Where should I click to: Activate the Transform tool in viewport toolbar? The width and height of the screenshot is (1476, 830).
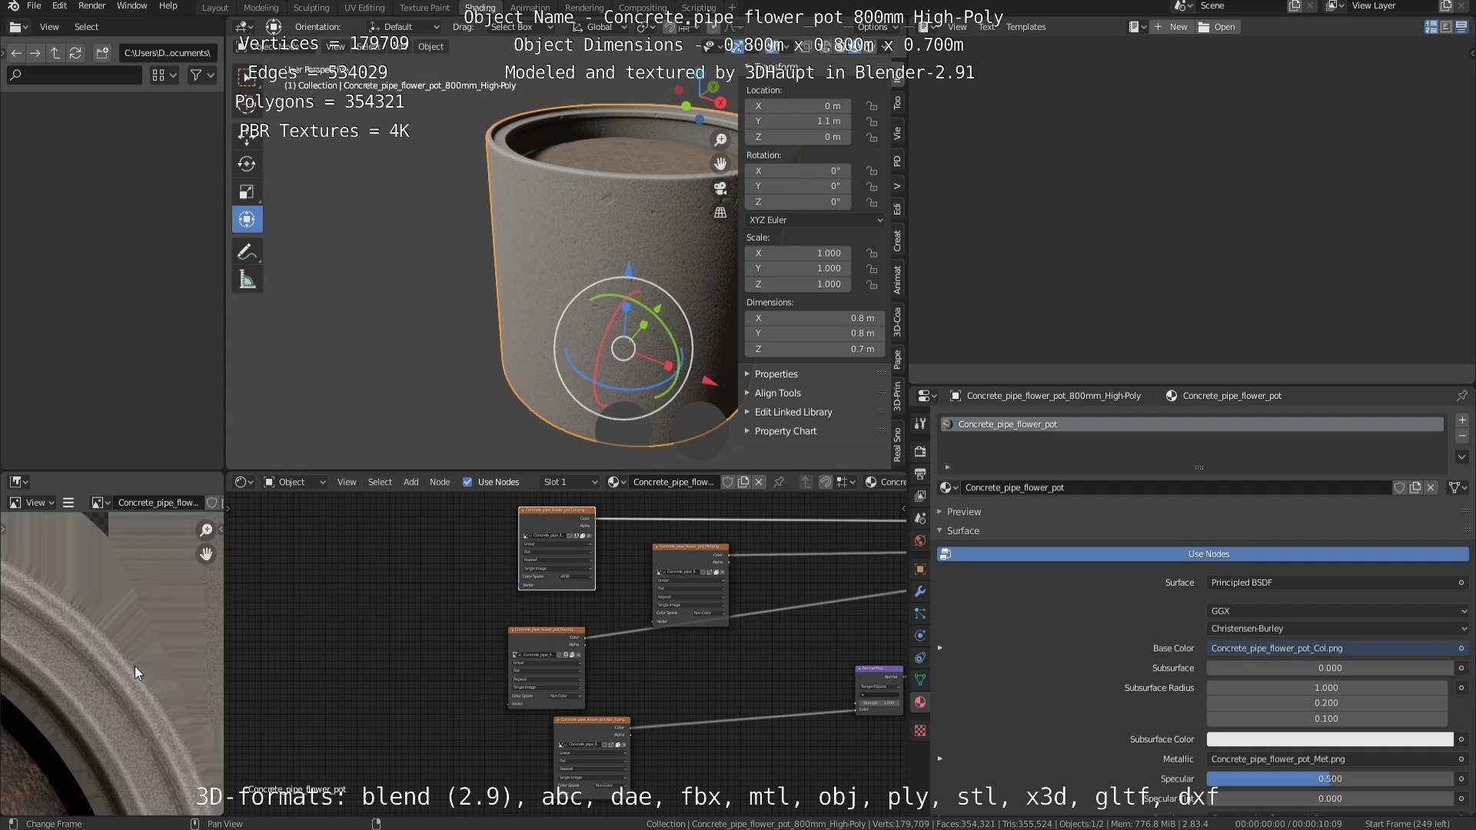coord(247,220)
